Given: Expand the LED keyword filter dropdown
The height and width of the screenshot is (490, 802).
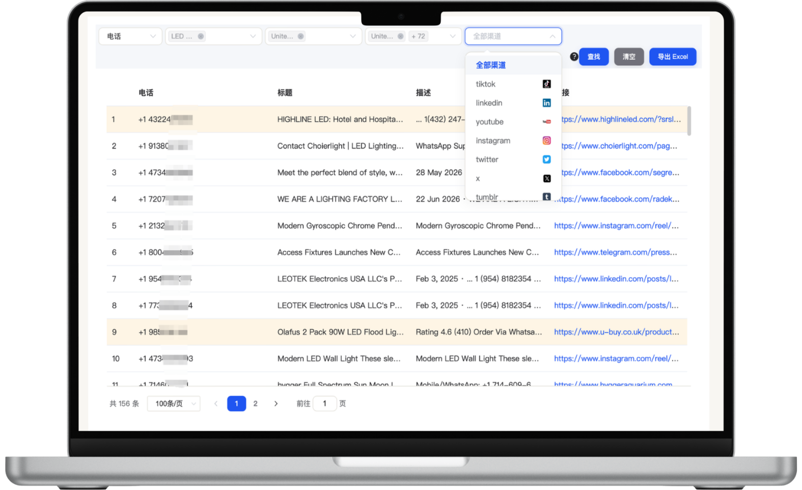Looking at the screenshot, I should 213,36.
